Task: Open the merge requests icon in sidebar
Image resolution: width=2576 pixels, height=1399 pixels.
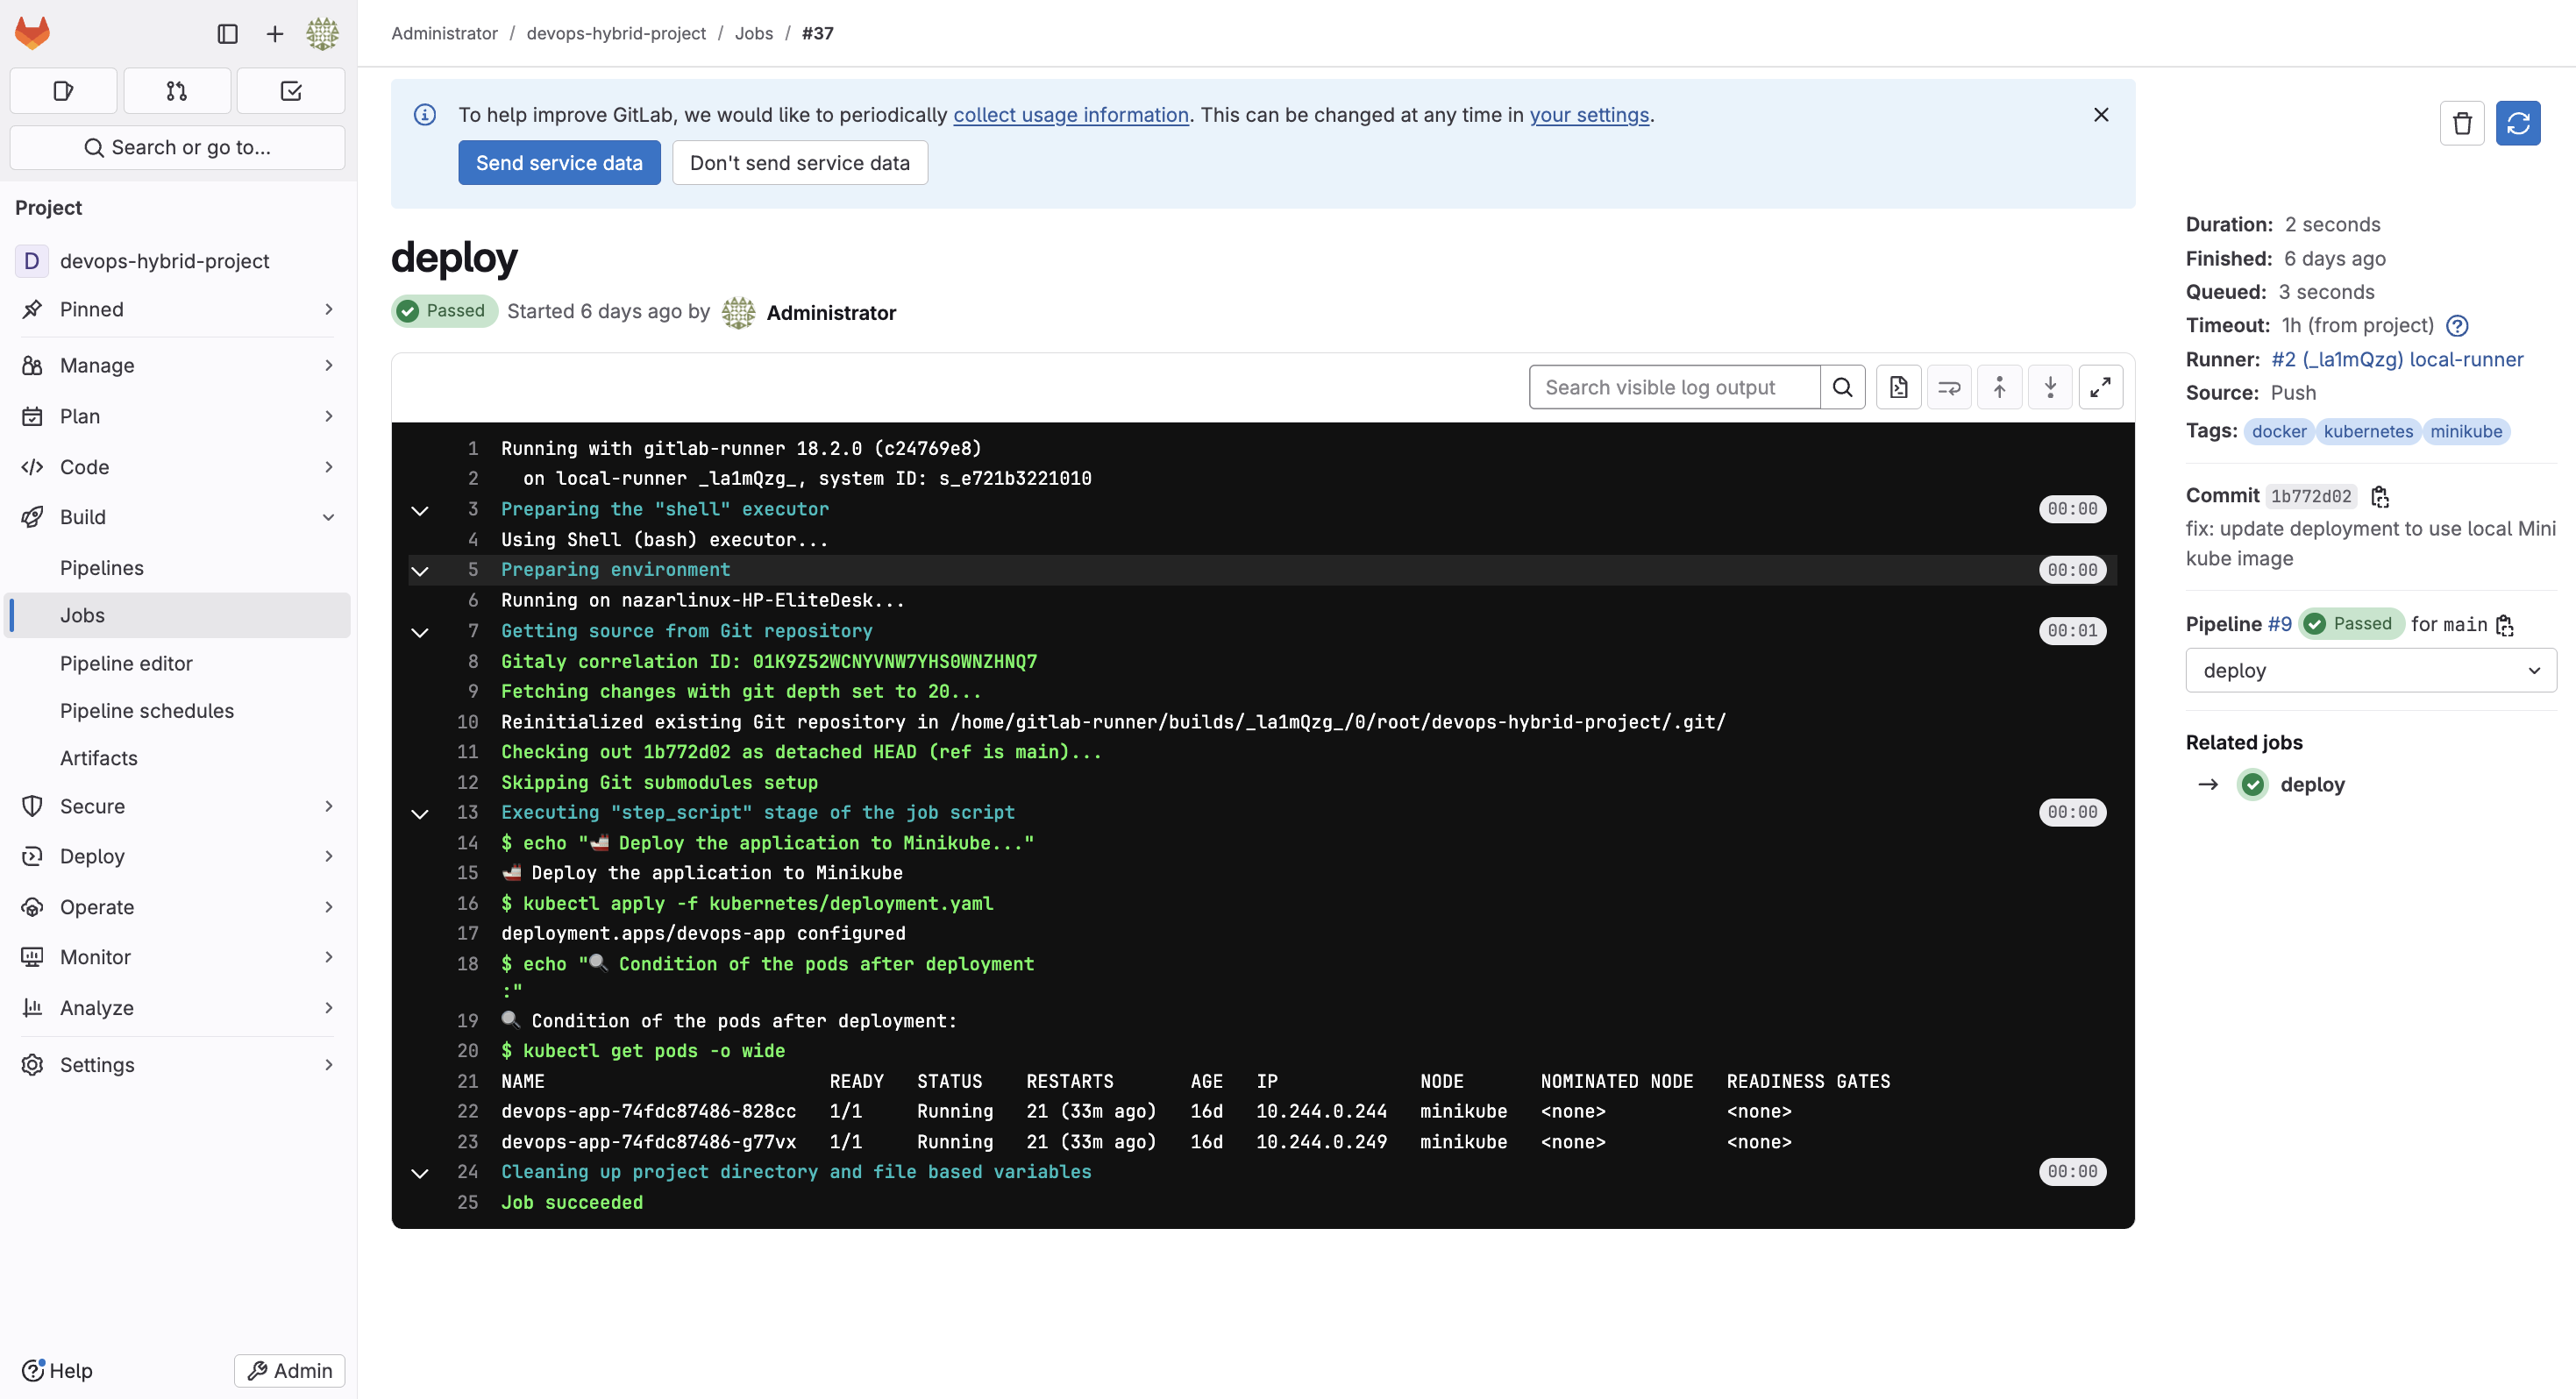Action: (x=176, y=91)
